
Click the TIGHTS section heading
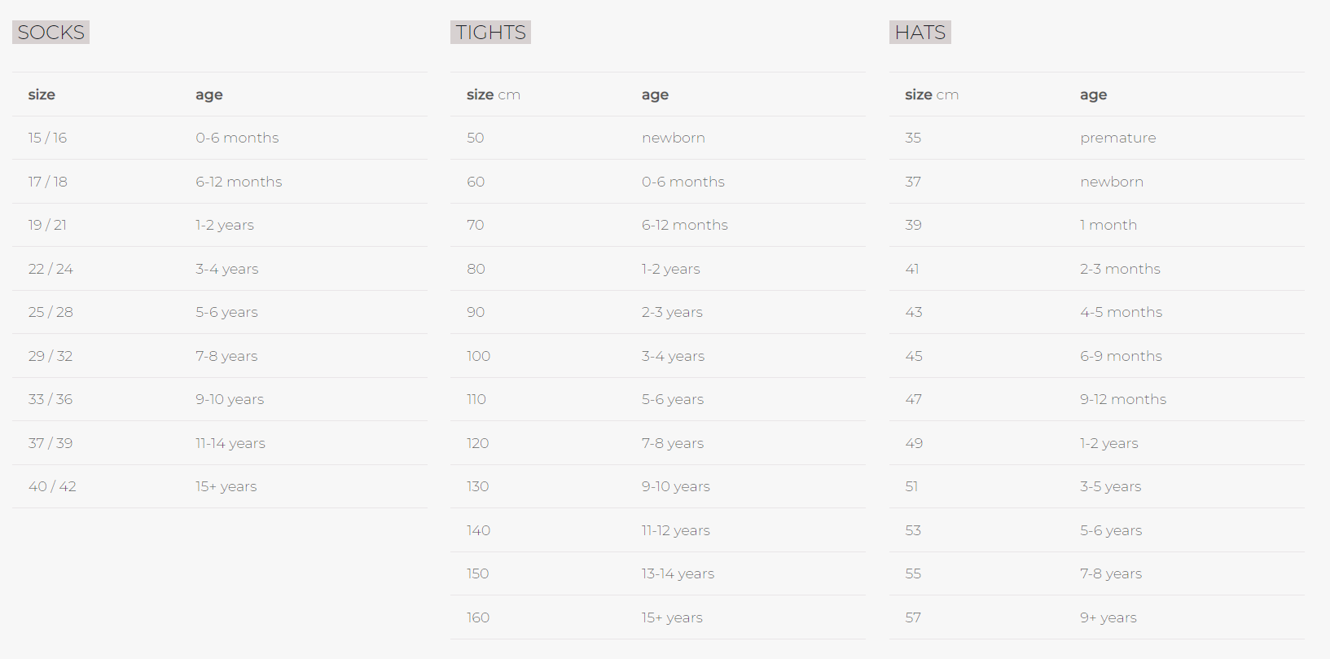tap(490, 33)
